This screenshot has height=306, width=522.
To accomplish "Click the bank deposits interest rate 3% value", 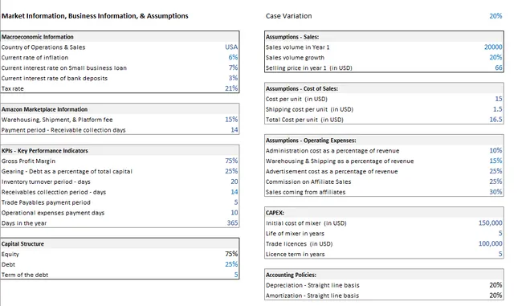I will pos(233,78).
